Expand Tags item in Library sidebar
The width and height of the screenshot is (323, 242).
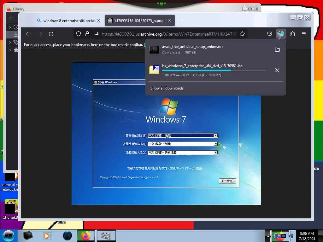click(10, 43)
